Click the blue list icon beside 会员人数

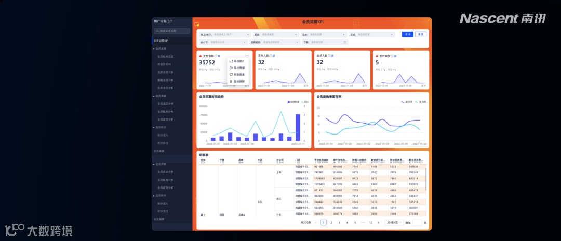(x=333, y=56)
